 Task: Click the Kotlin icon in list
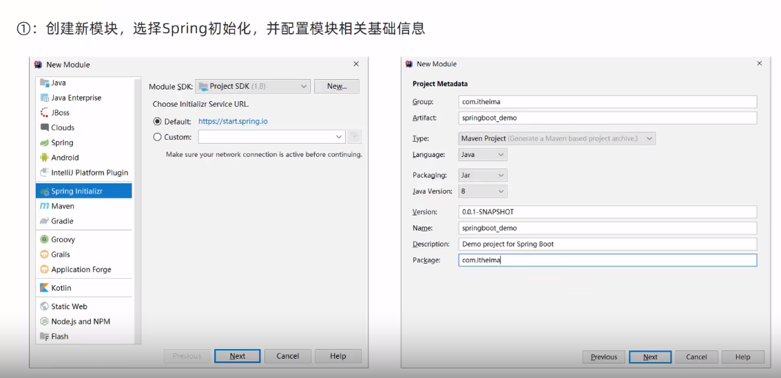point(44,288)
